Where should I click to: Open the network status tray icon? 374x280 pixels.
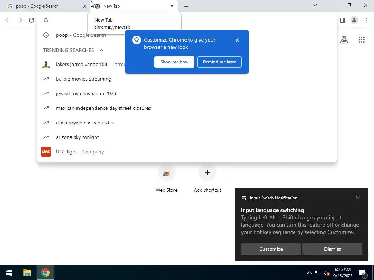tap(318, 273)
